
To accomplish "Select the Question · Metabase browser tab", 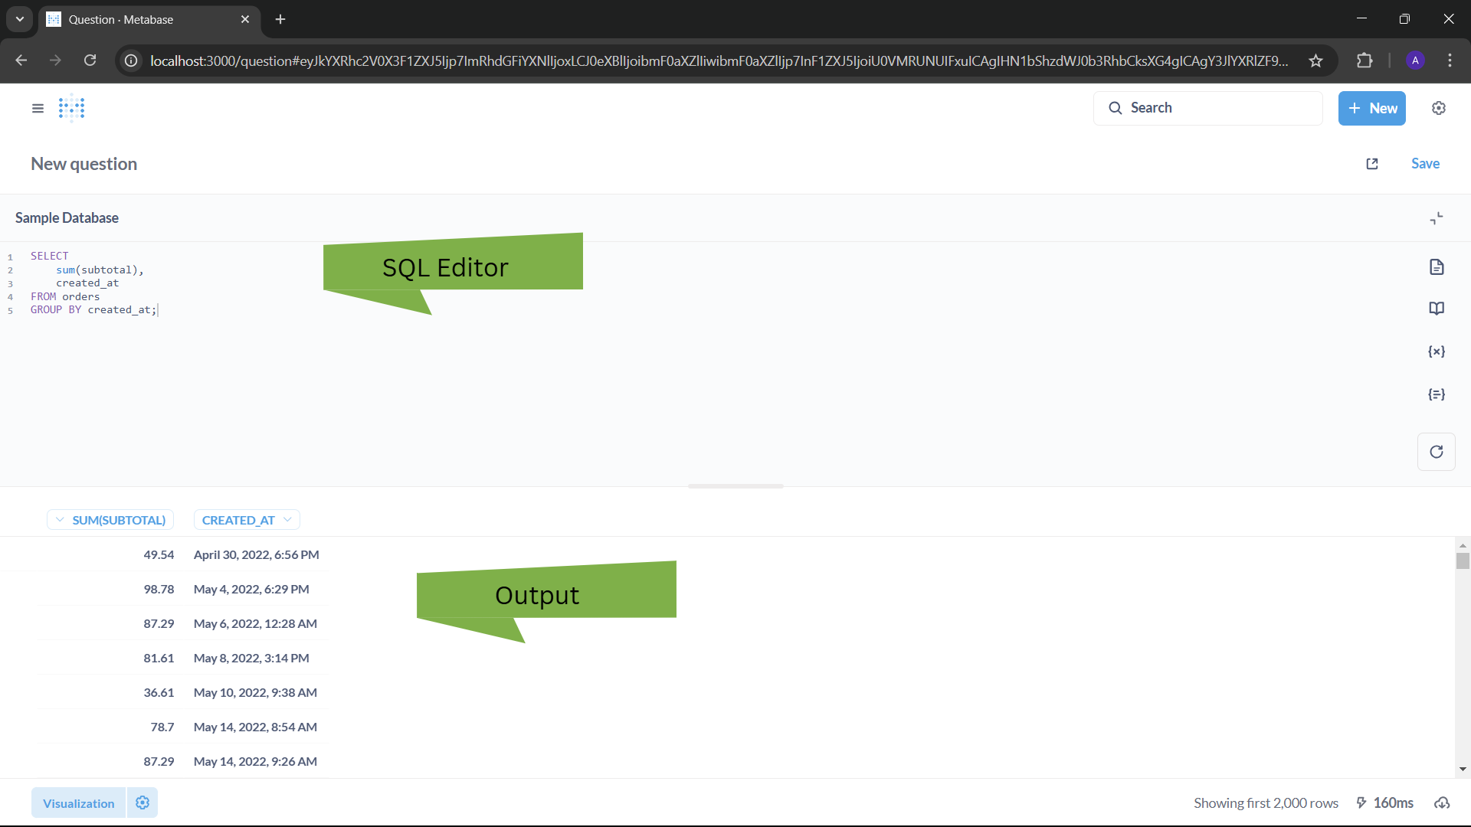I will tap(149, 19).
